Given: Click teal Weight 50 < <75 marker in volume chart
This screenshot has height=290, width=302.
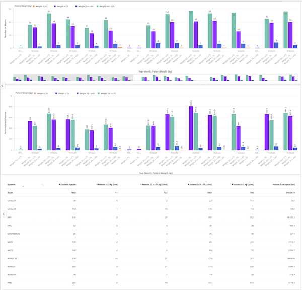Looking at the screenshot, I should tap(98, 93).
